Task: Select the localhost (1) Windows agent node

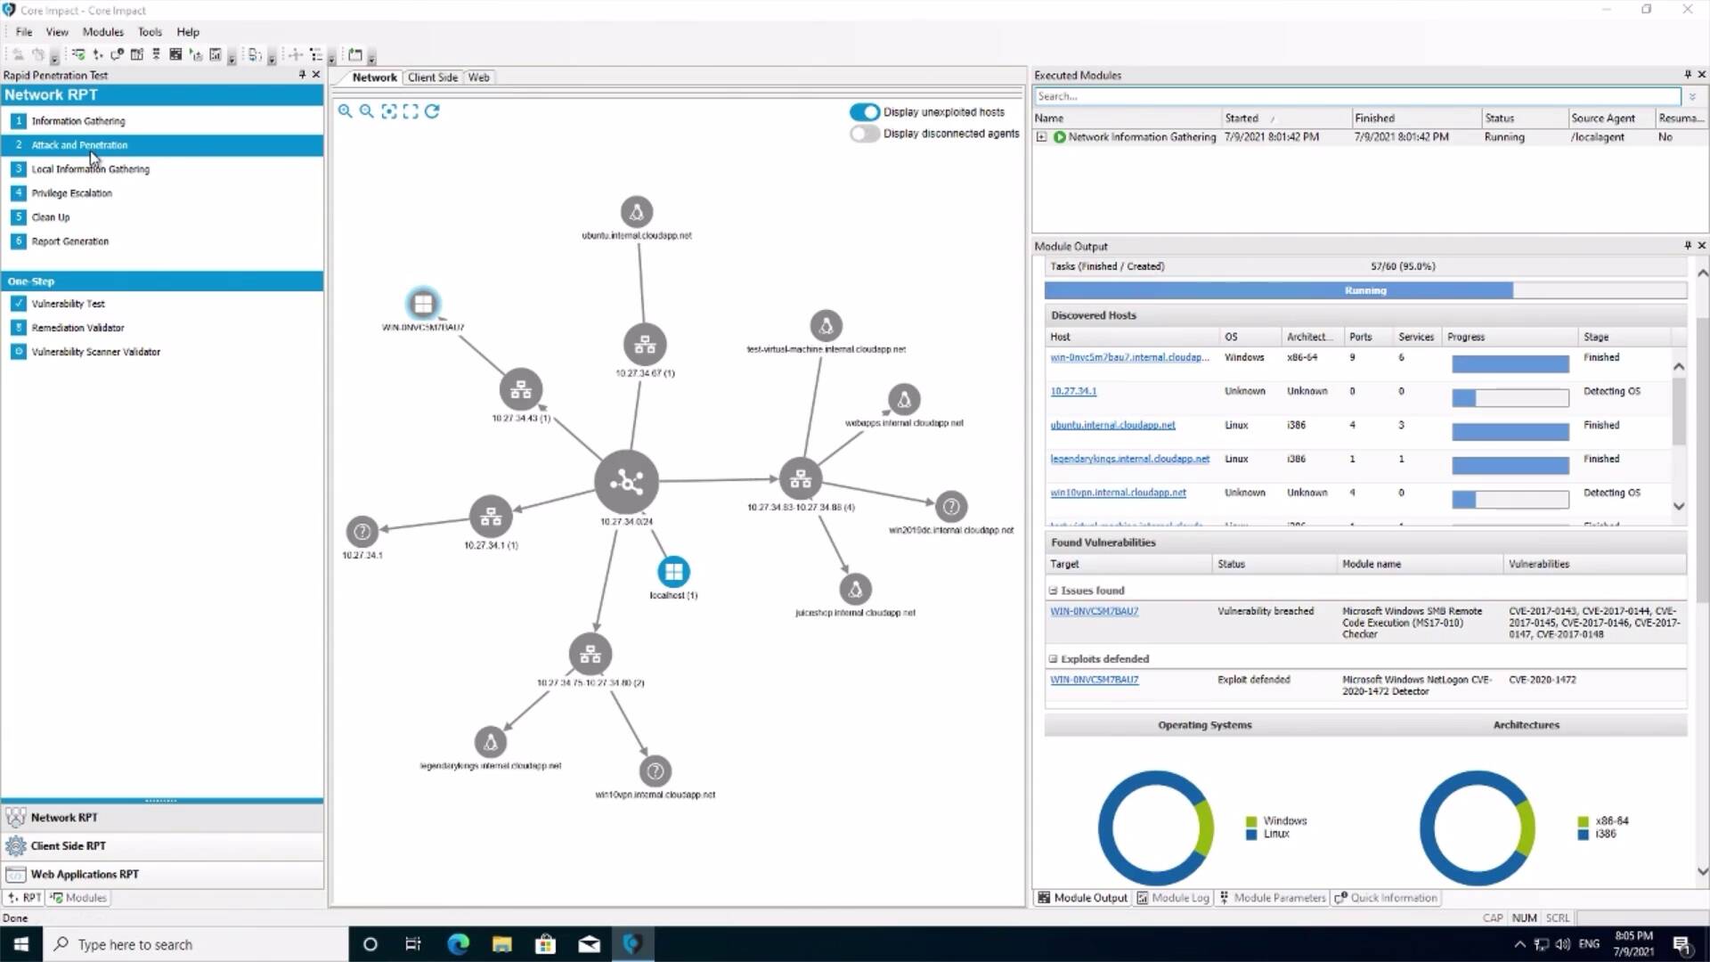Action: tap(673, 572)
